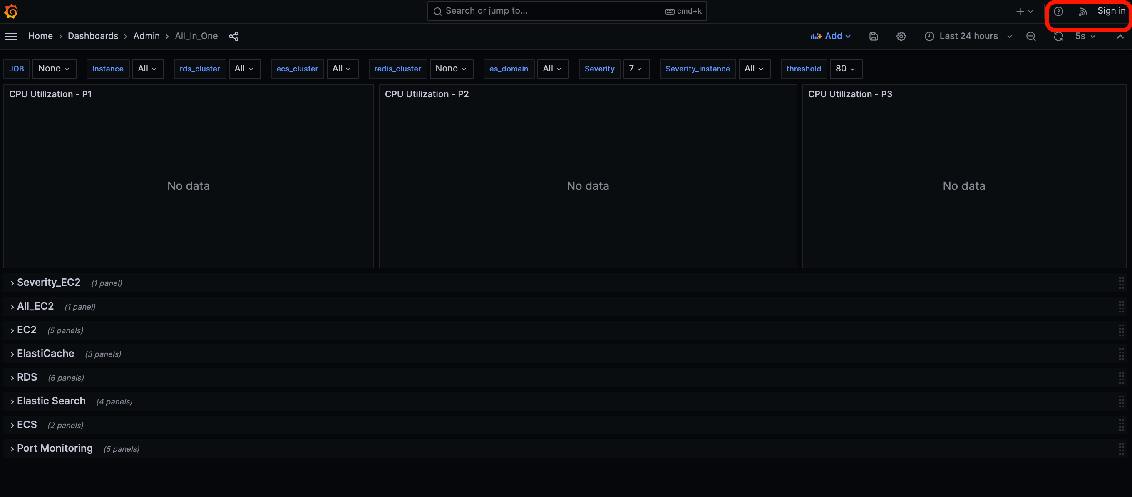This screenshot has height=497, width=1132.
Task: Open the hamburger navigation menu
Action: (x=11, y=37)
